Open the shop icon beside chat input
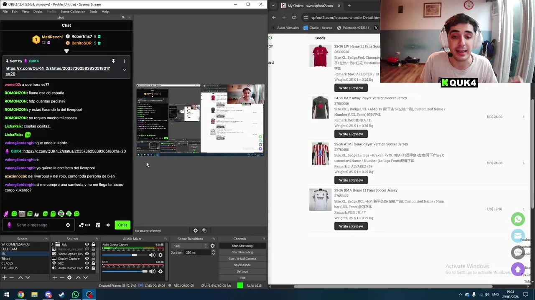 point(98,225)
